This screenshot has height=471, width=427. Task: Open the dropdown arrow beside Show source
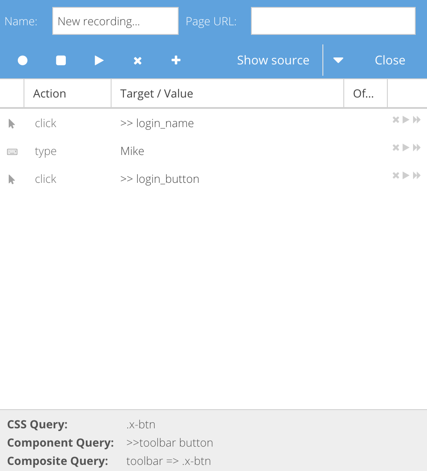(x=338, y=61)
